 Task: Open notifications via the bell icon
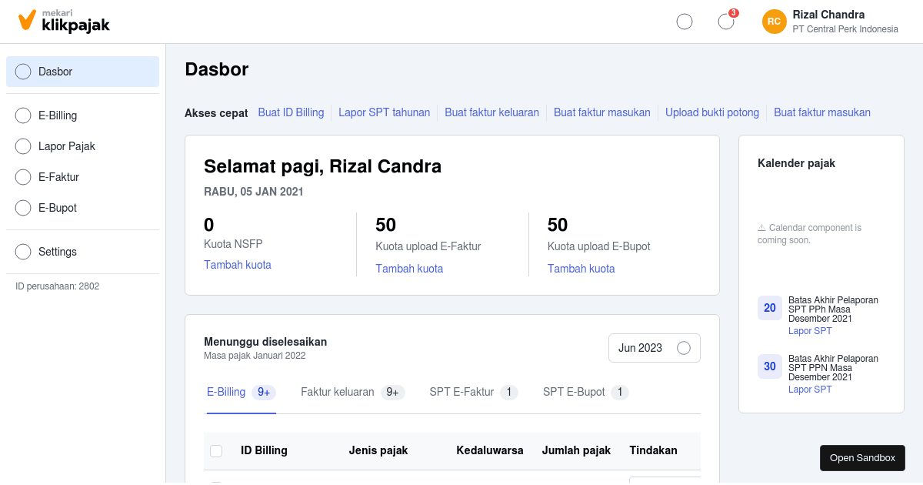[725, 21]
